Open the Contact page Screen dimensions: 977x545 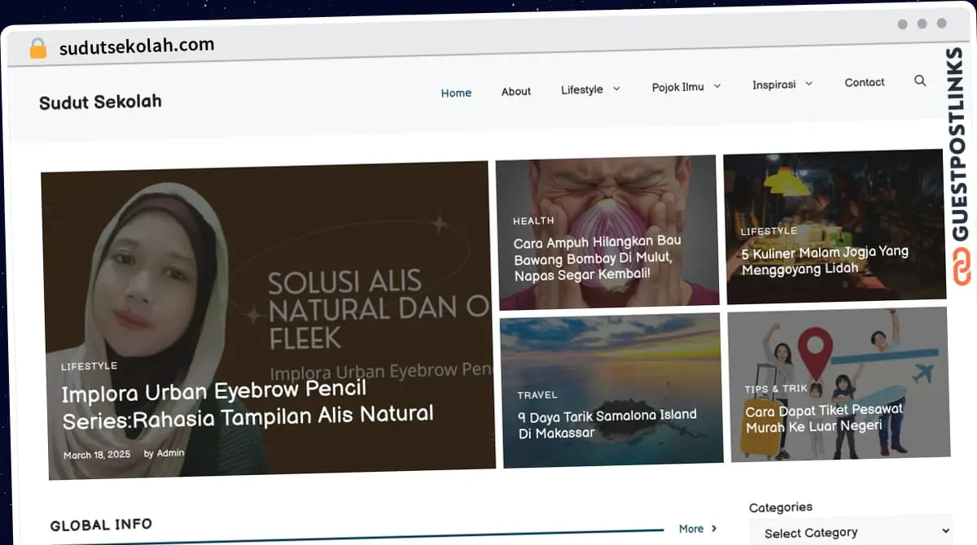point(865,82)
